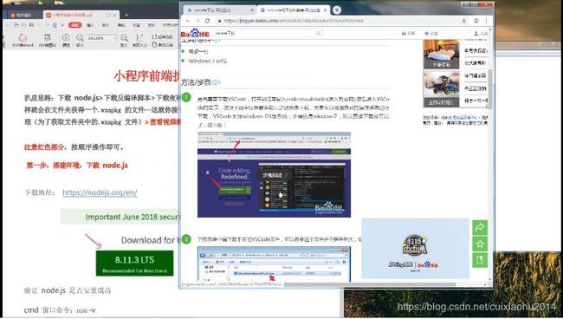The image size is (563, 319).
Task: Click the blue promotional banner ad
Action: (415, 248)
